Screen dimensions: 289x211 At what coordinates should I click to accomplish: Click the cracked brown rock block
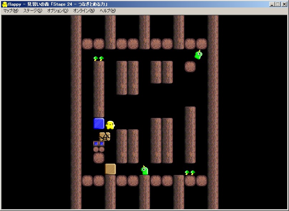105,137
